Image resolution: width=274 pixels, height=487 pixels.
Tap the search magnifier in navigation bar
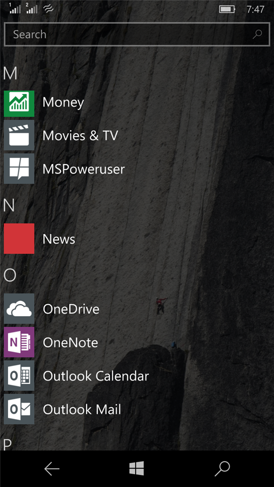pyautogui.click(x=222, y=468)
